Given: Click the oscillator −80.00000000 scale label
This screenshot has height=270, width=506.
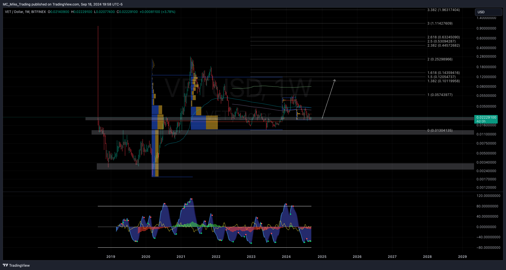Looking at the screenshot, I should [488, 248].
